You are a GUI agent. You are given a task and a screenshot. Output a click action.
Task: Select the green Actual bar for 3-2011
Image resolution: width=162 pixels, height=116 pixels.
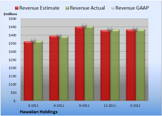click(38, 71)
